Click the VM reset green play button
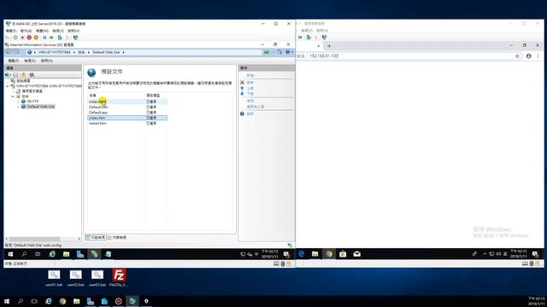 (51, 38)
